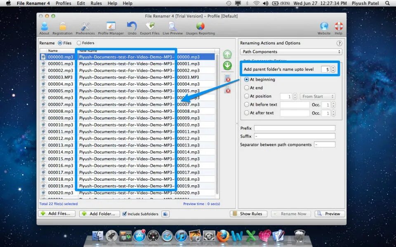Click the Suffix text field
This screenshot has width=396, height=247.
(295, 136)
